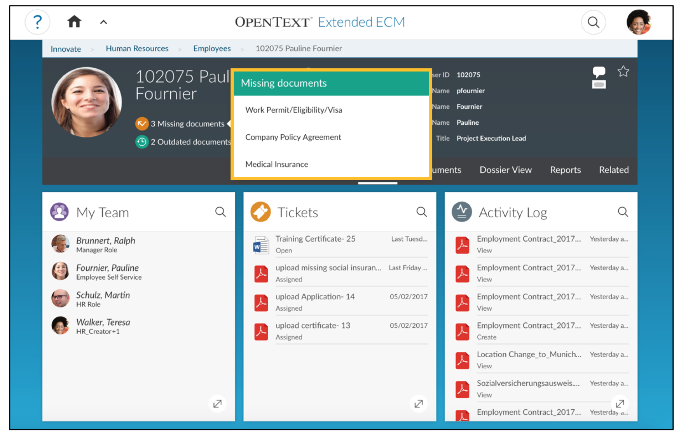Navigate to Human Resources breadcrumb
The image size is (681, 435).
pyautogui.click(x=137, y=49)
